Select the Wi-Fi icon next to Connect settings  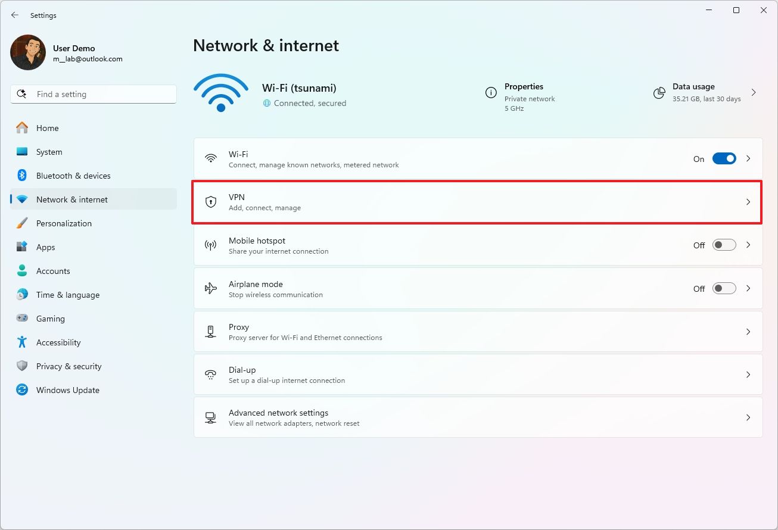210,158
